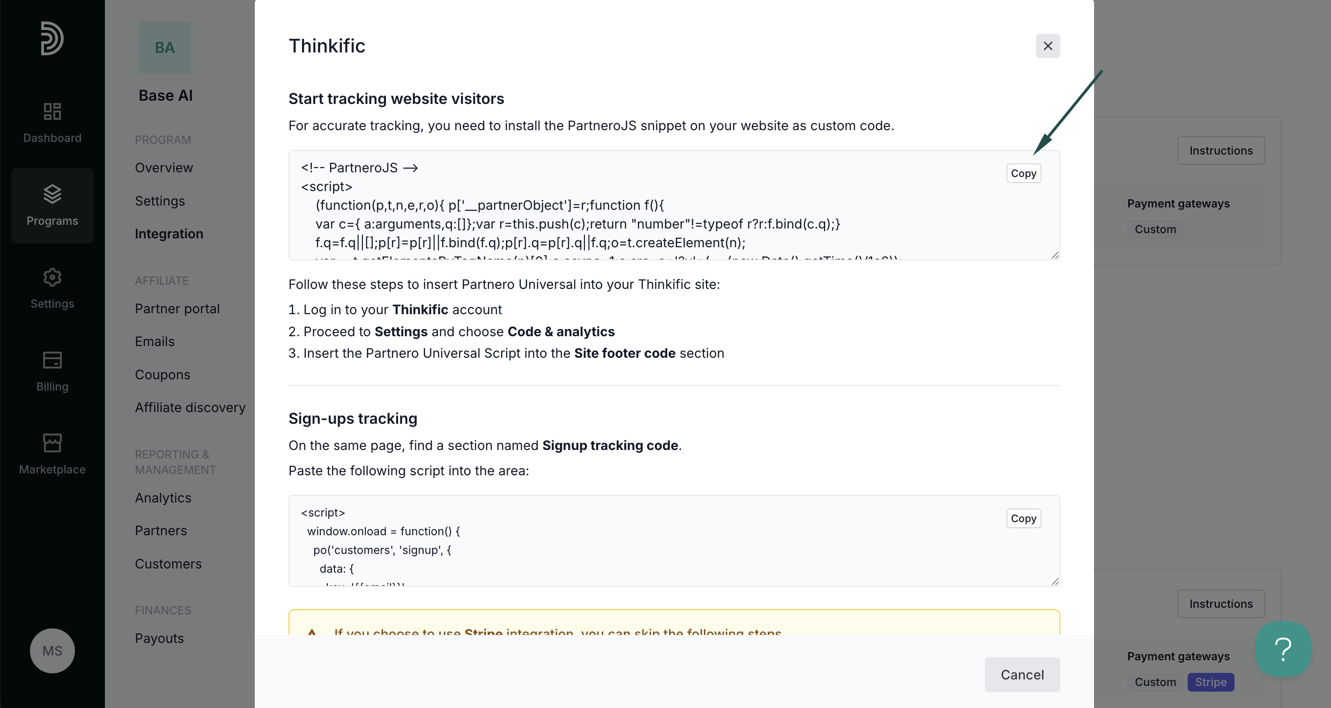This screenshot has width=1331, height=708.
Task: Click the Base AI program name
Action: tap(165, 96)
